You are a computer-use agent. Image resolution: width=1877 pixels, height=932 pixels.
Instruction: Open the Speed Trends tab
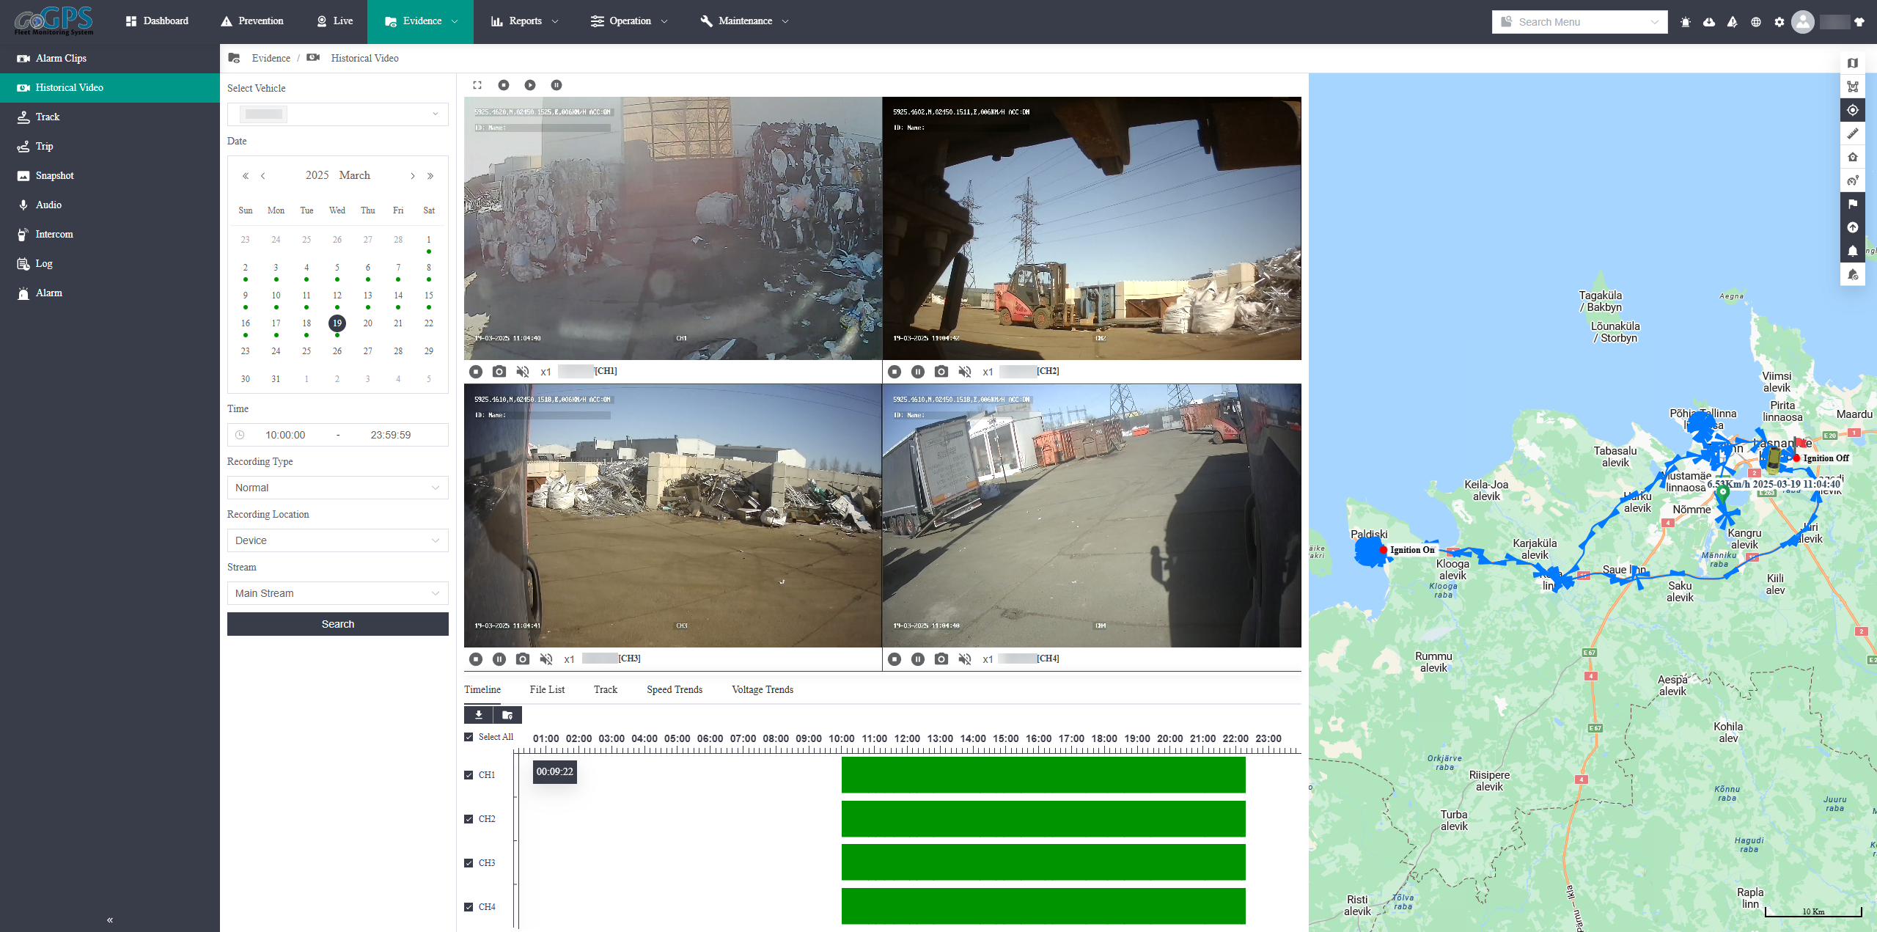point(675,689)
